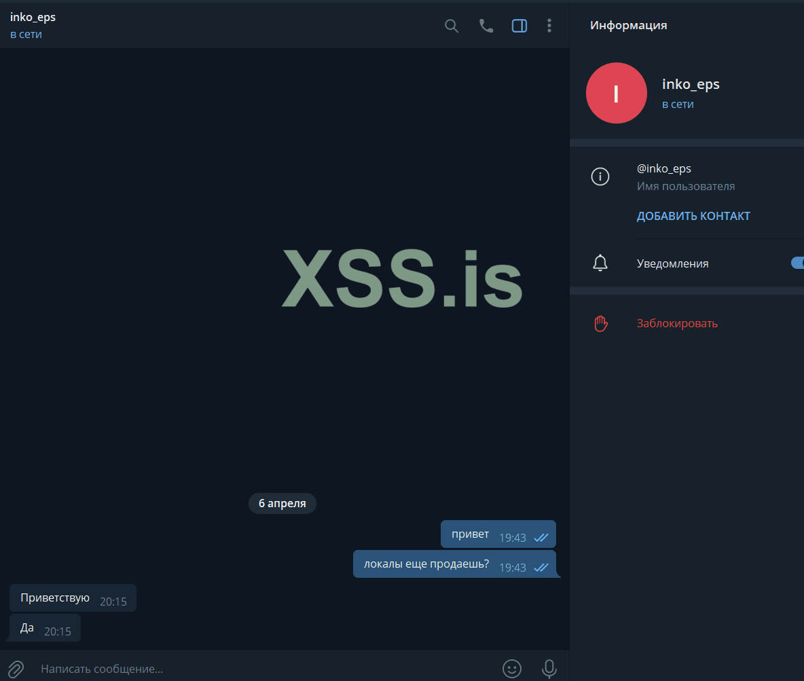This screenshot has height=681, width=804.
Task: Select the 'Приветствую' incoming message
Action: pyautogui.click(x=73, y=598)
